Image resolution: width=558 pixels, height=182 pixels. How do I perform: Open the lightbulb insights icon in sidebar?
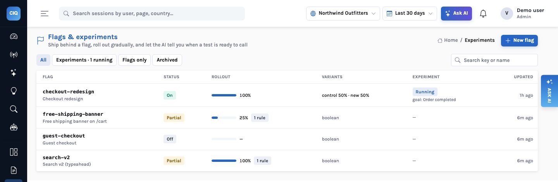14,91
